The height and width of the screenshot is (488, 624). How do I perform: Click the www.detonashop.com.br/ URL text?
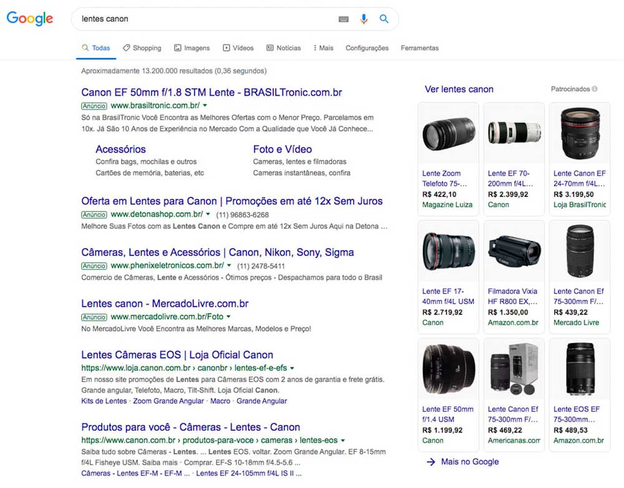point(157,214)
